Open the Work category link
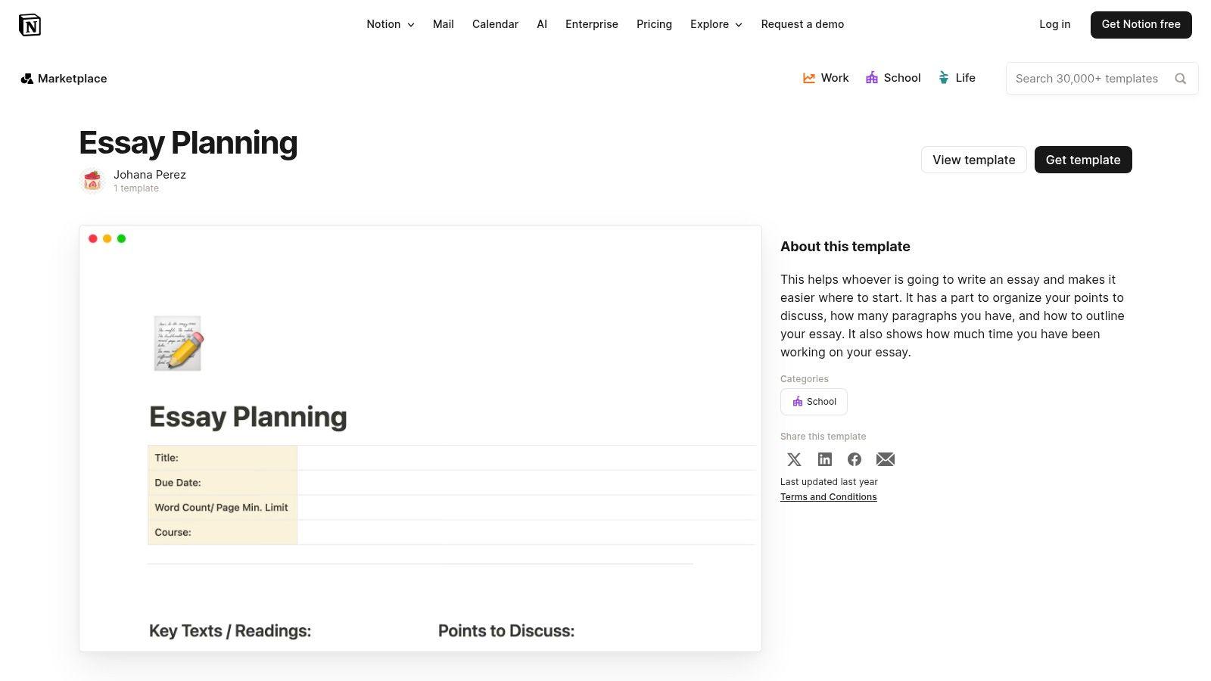This screenshot has height=681, width=1211. [826, 78]
